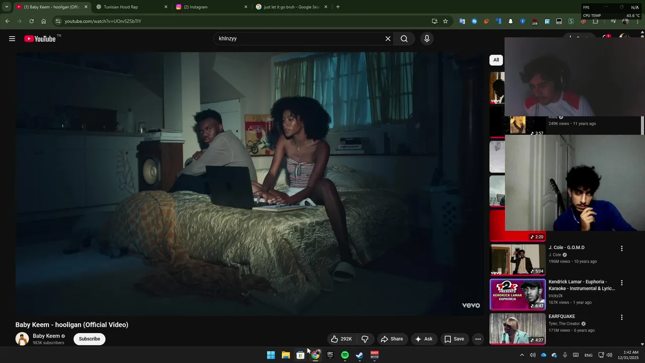Image resolution: width=645 pixels, height=363 pixels.
Task: Switch to the 'just let it go bruh' Google tab
Action: pyautogui.click(x=291, y=7)
